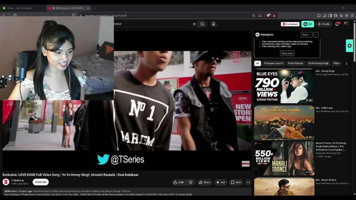Clear the YouTube search box with X
Screen dimensions: 356x200
pos(194,24)
